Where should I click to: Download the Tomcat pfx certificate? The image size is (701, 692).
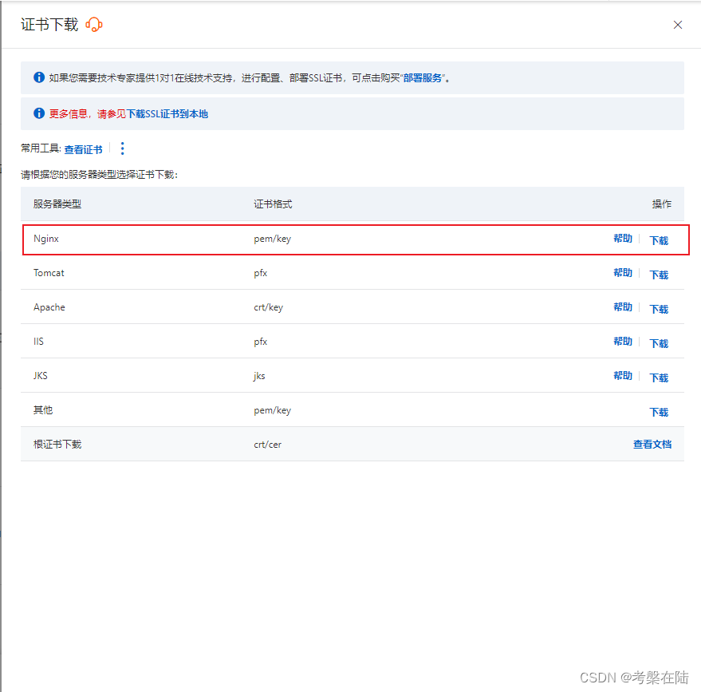pyautogui.click(x=659, y=275)
